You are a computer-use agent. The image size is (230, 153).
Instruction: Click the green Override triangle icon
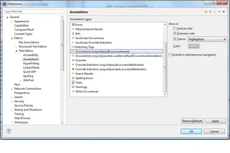coord(73,60)
